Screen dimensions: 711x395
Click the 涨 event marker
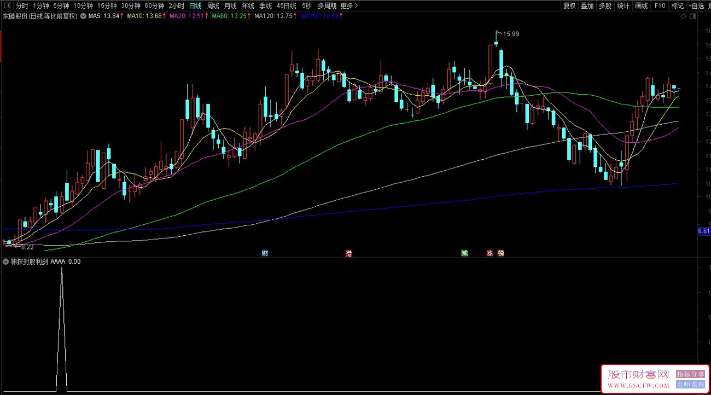point(490,253)
